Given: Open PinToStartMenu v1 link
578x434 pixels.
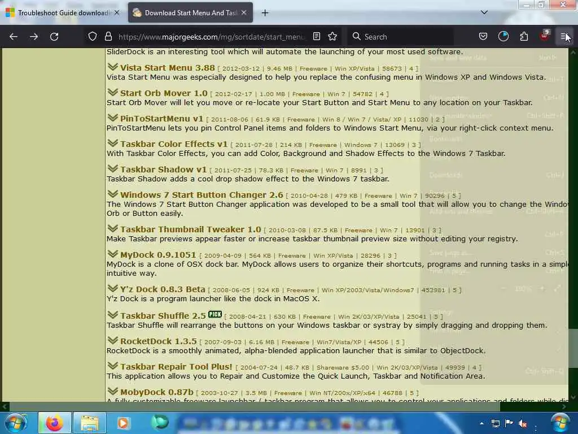Looking at the screenshot, I should (x=161, y=119).
